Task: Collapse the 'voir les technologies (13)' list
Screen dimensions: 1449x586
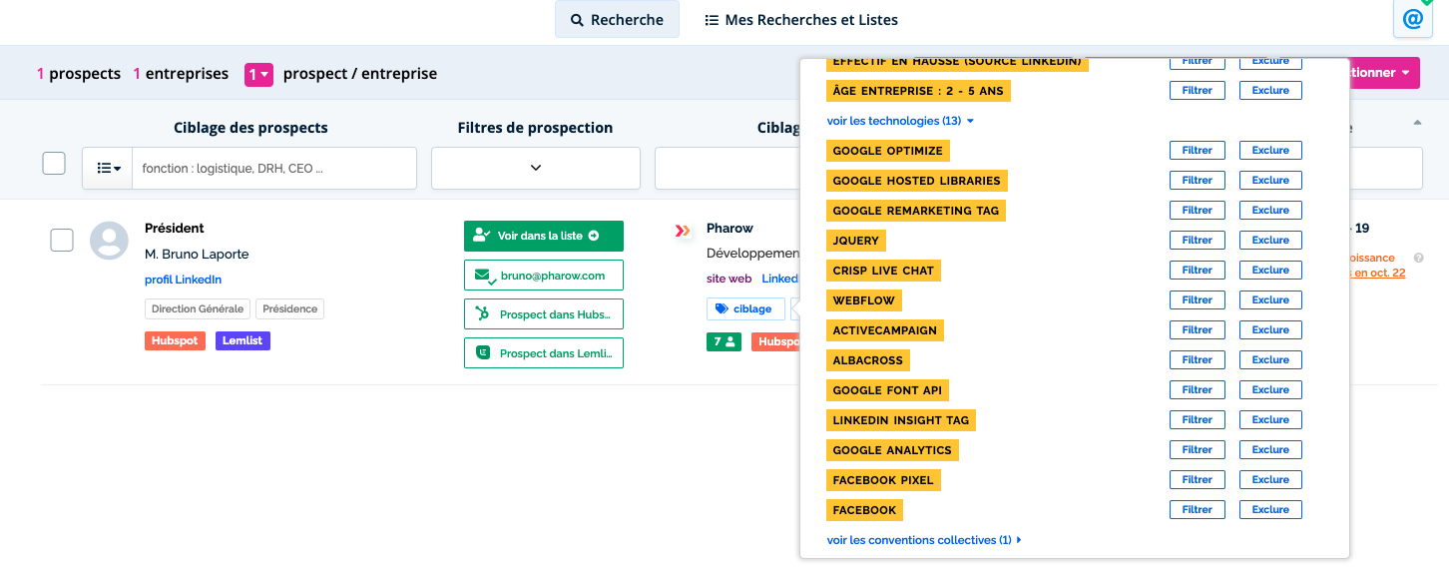Action: pyautogui.click(x=899, y=121)
